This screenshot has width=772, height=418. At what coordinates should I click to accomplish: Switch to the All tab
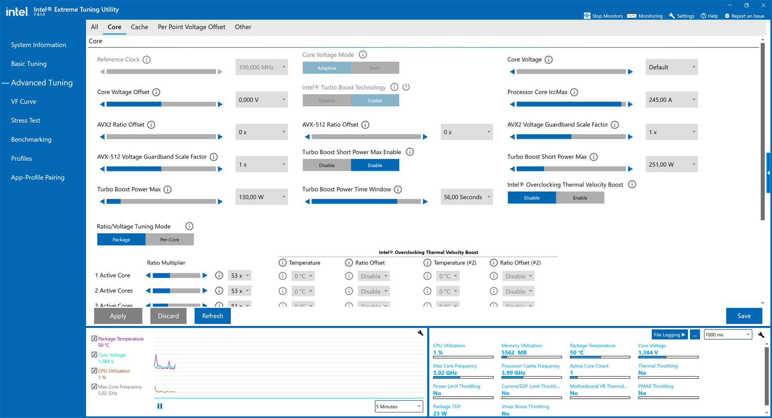[x=94, y=27]
